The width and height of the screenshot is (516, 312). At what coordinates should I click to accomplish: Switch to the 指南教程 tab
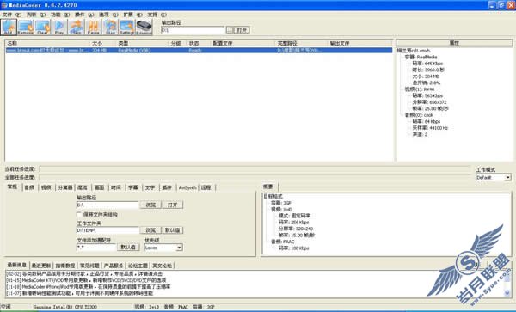[65, 266]
